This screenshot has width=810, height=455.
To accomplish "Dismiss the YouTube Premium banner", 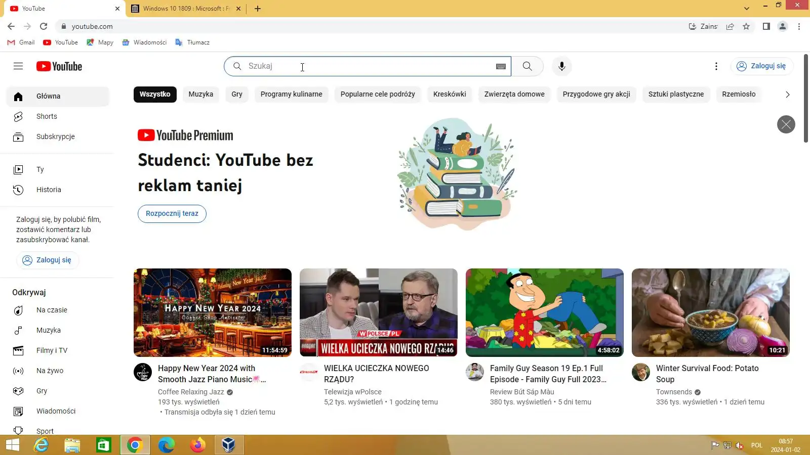I will (786, 124).
